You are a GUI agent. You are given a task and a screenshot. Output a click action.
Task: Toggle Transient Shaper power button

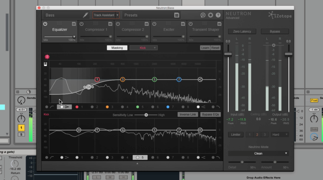(191, 24)
